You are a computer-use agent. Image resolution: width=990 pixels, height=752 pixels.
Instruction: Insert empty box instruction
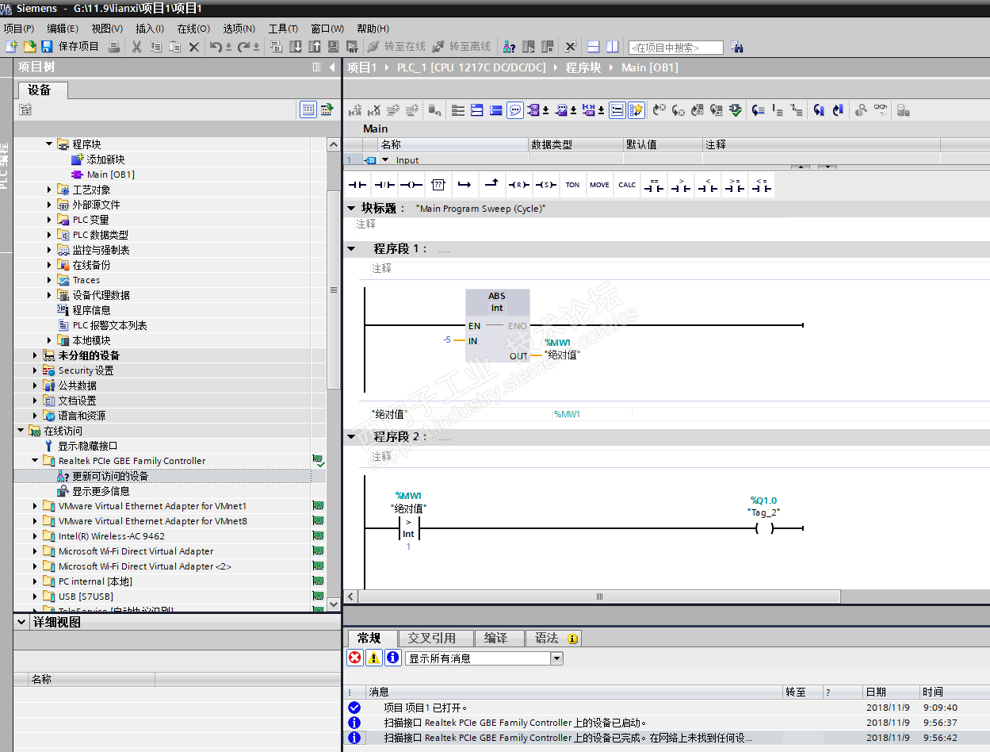(438, 185)
